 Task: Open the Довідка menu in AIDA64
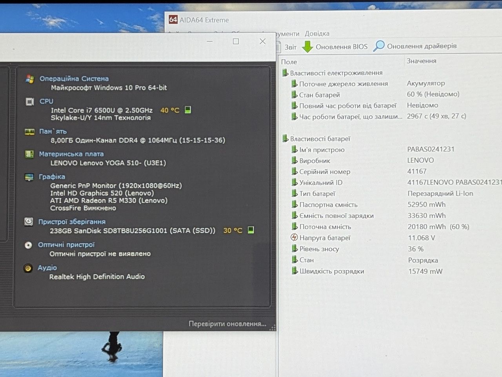317,34
